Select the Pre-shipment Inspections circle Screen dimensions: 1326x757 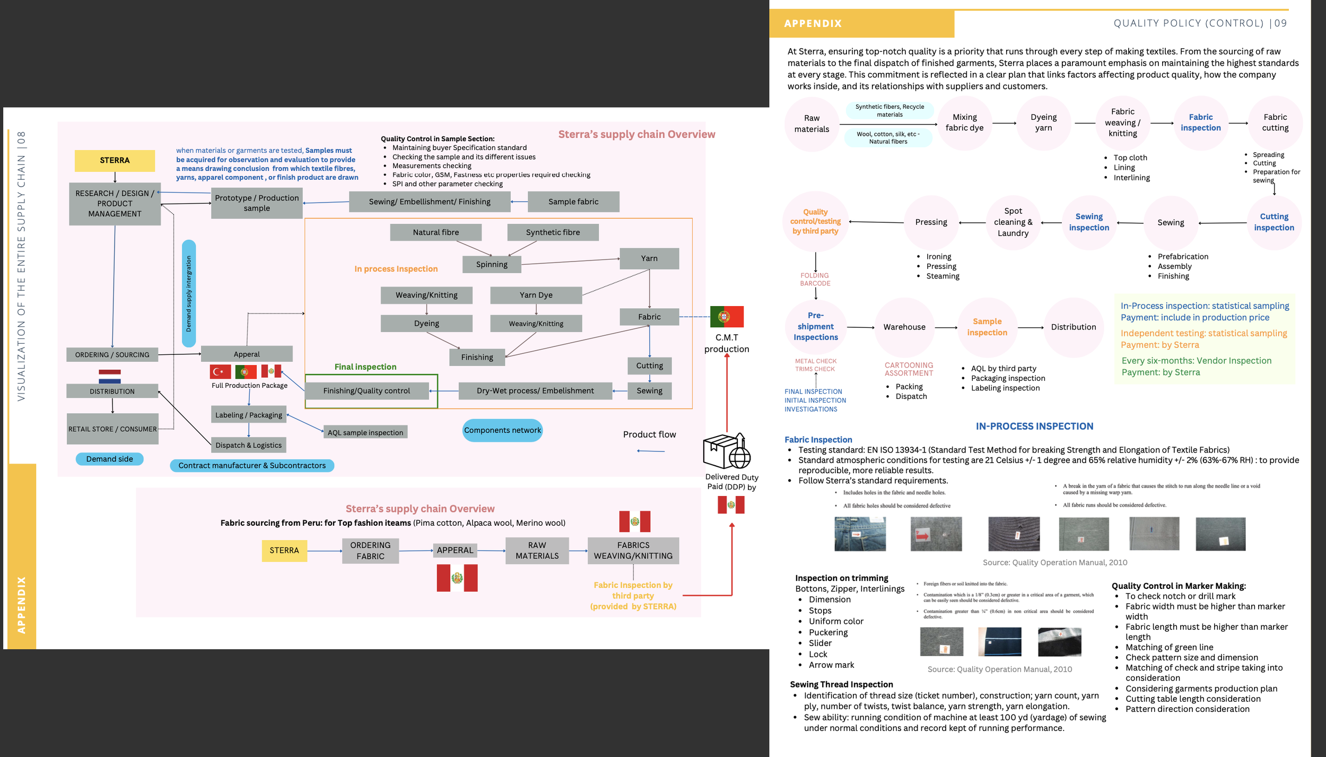[x=816, y=327]
